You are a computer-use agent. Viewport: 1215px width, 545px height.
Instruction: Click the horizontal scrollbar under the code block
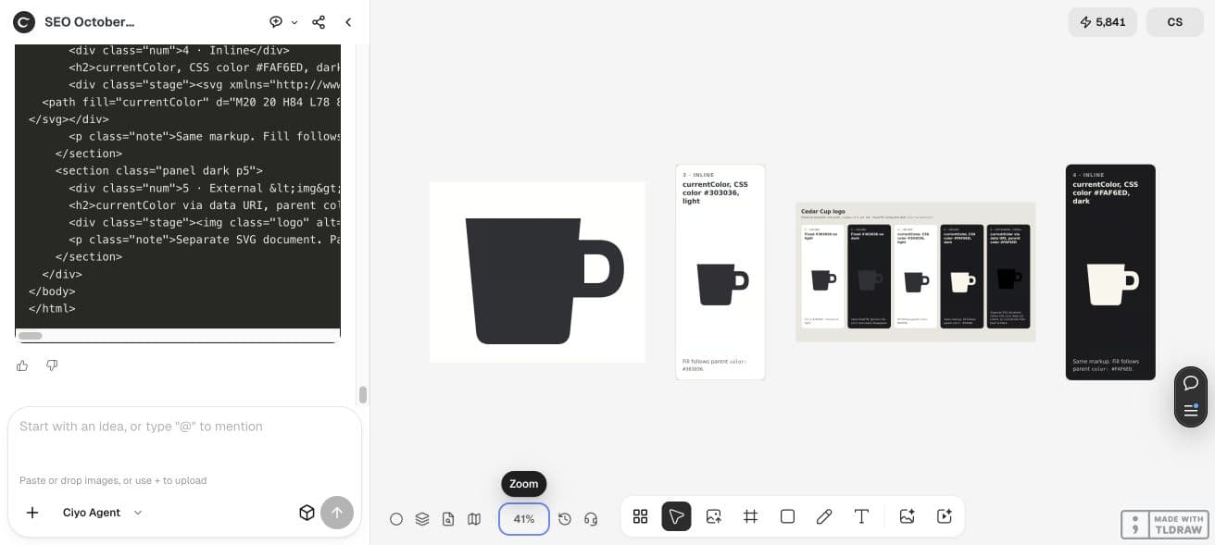pyautogui.click(x=31, y=336)
